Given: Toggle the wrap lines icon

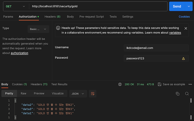Looking at the screenshot, I should [x=93, y=94].
